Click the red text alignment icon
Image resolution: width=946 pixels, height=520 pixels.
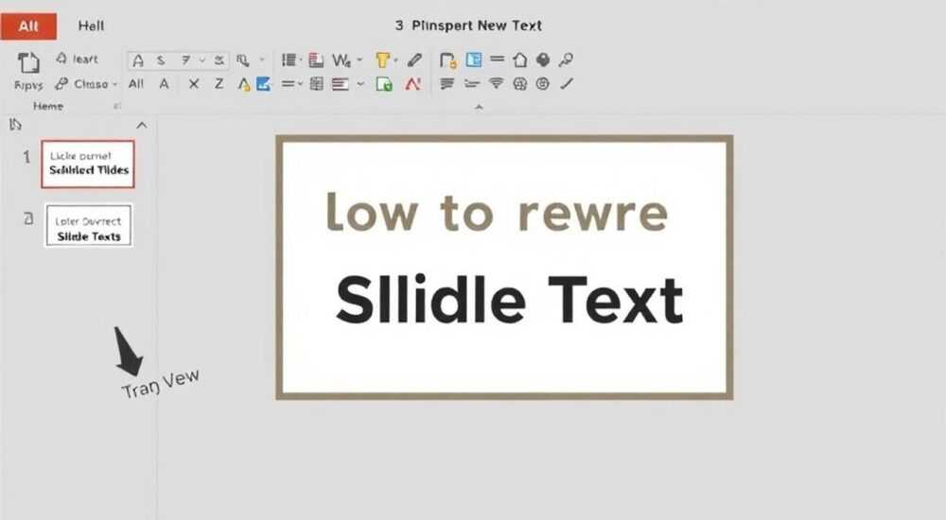point(341,84)
